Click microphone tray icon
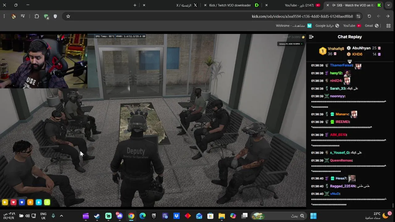The width and height of the screenshot is (395, 222). [53, 216]
